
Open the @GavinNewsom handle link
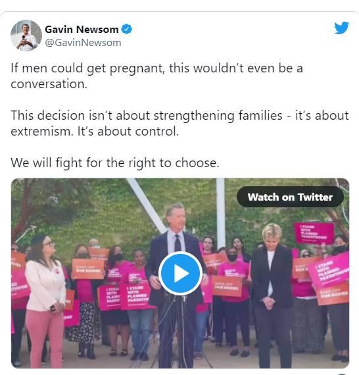point(83,43)
